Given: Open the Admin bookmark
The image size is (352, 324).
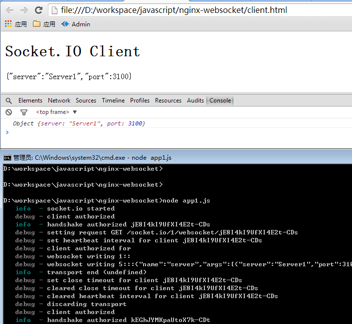Looking at the screenshot, I should coord(76,24).
